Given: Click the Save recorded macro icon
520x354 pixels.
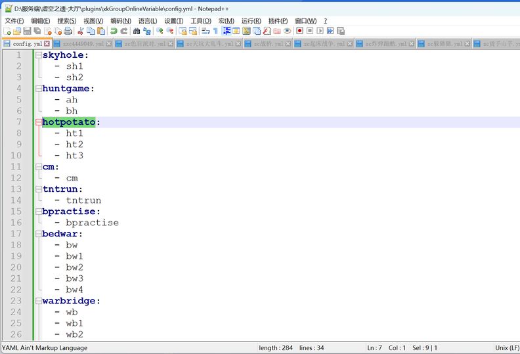Looking at the screenshot, I should coord(341,31).
